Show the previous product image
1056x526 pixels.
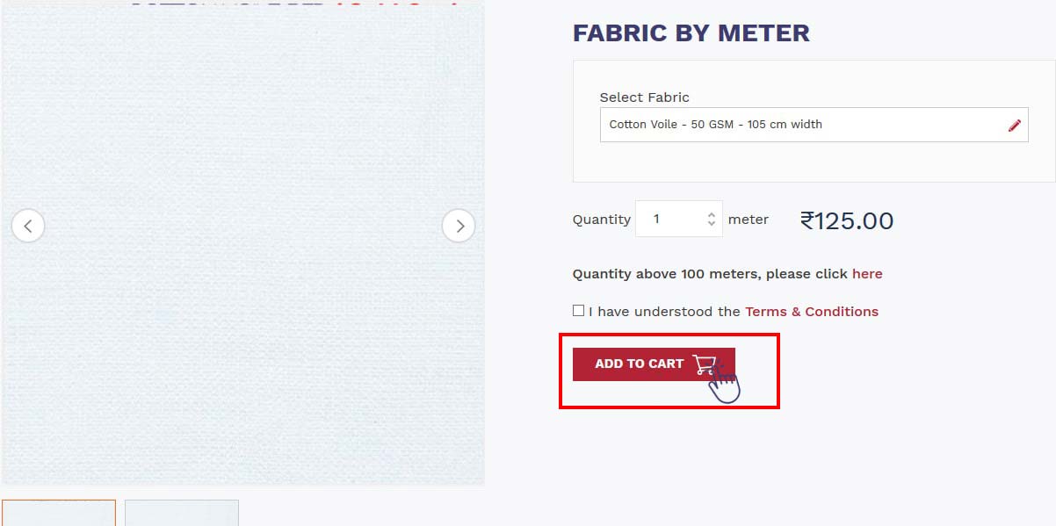tap(28, 226)
